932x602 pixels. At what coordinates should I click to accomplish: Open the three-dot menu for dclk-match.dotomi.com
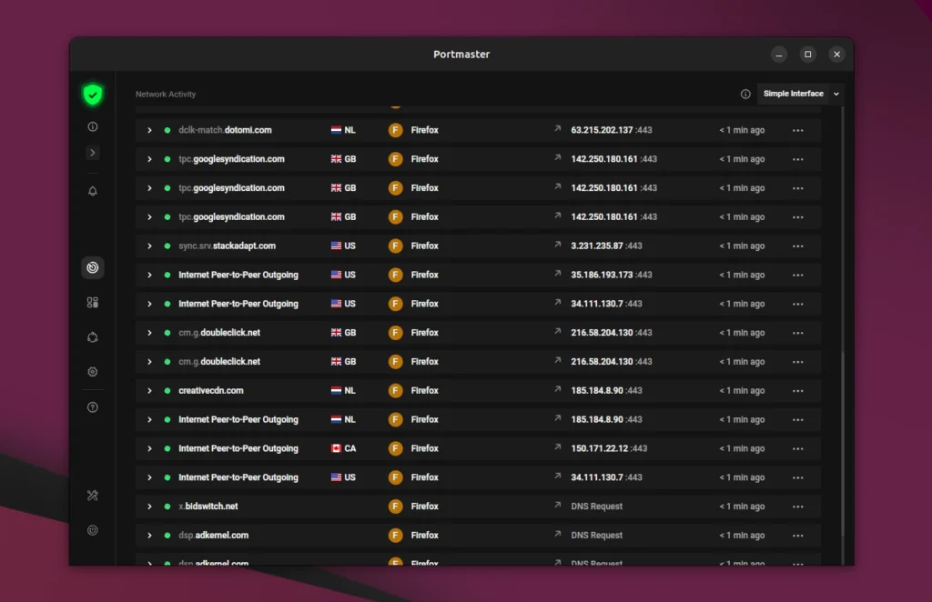tap(798, 129)
